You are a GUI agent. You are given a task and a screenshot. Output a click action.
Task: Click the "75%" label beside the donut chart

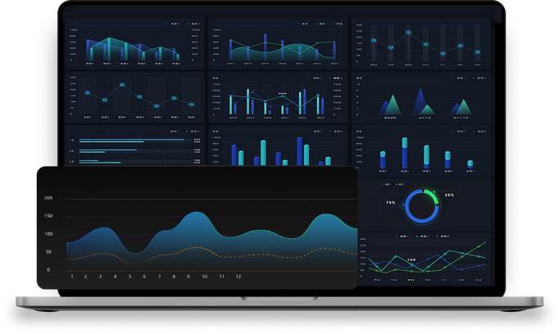point(391,202)
